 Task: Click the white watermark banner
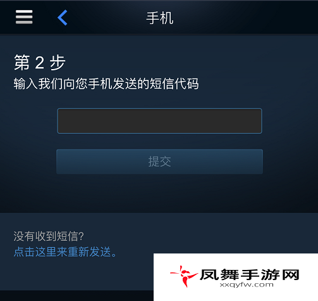[236, 277]
